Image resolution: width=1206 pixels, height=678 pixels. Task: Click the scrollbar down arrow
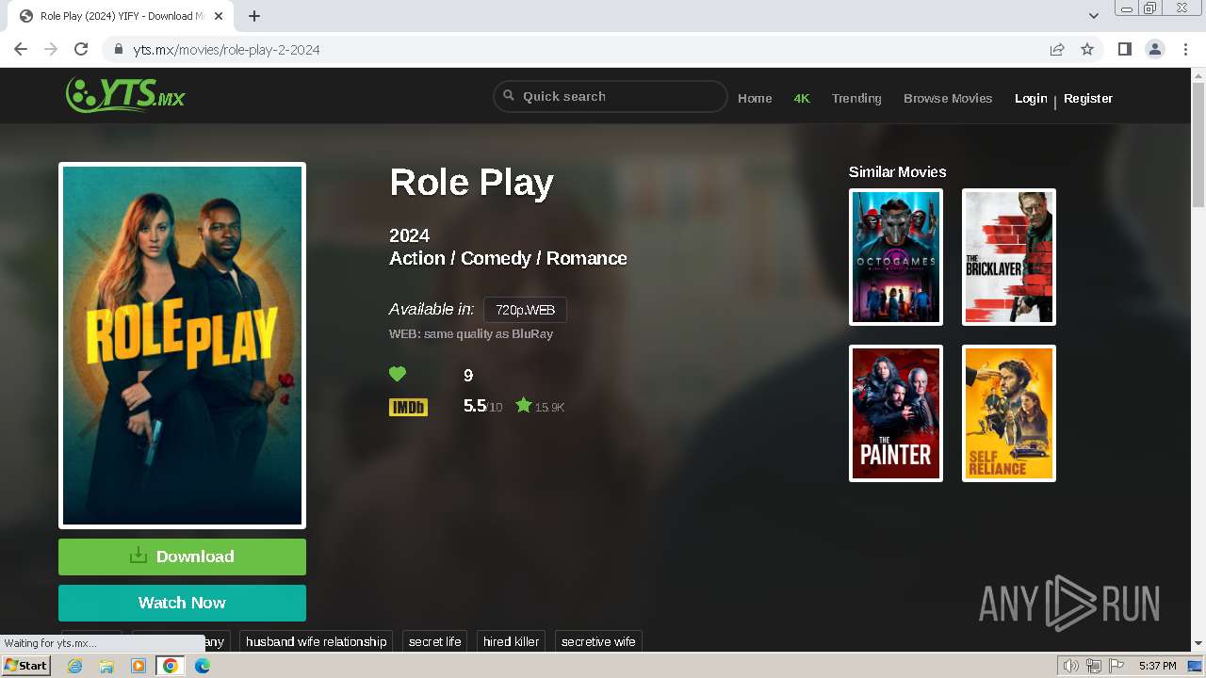point(1198,644)
